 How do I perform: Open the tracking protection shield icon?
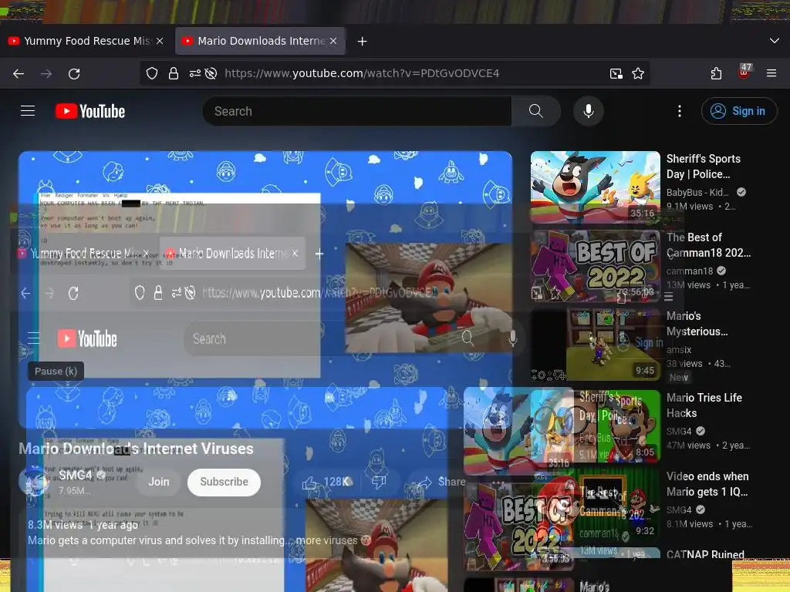point(152,73)
